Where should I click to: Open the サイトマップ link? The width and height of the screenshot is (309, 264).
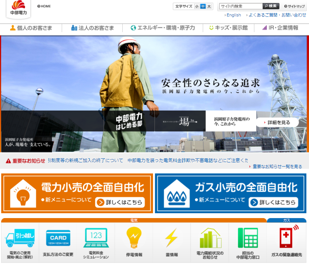click(294, 6)
